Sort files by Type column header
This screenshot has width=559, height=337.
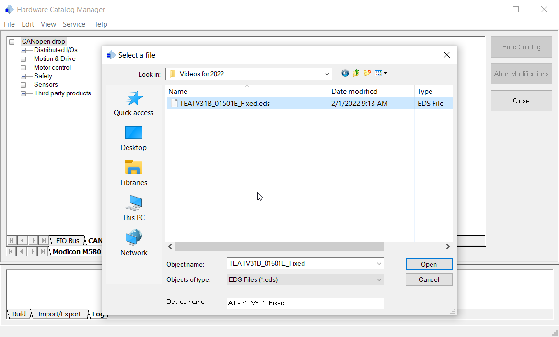click(433, 91)
